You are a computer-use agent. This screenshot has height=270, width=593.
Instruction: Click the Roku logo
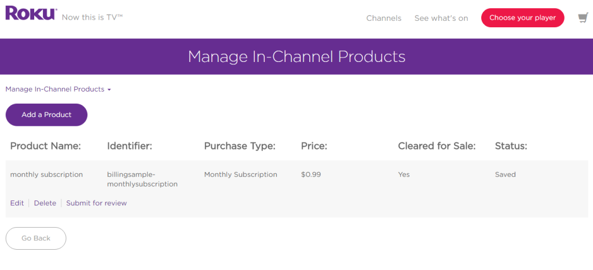[x=31, y=13]
